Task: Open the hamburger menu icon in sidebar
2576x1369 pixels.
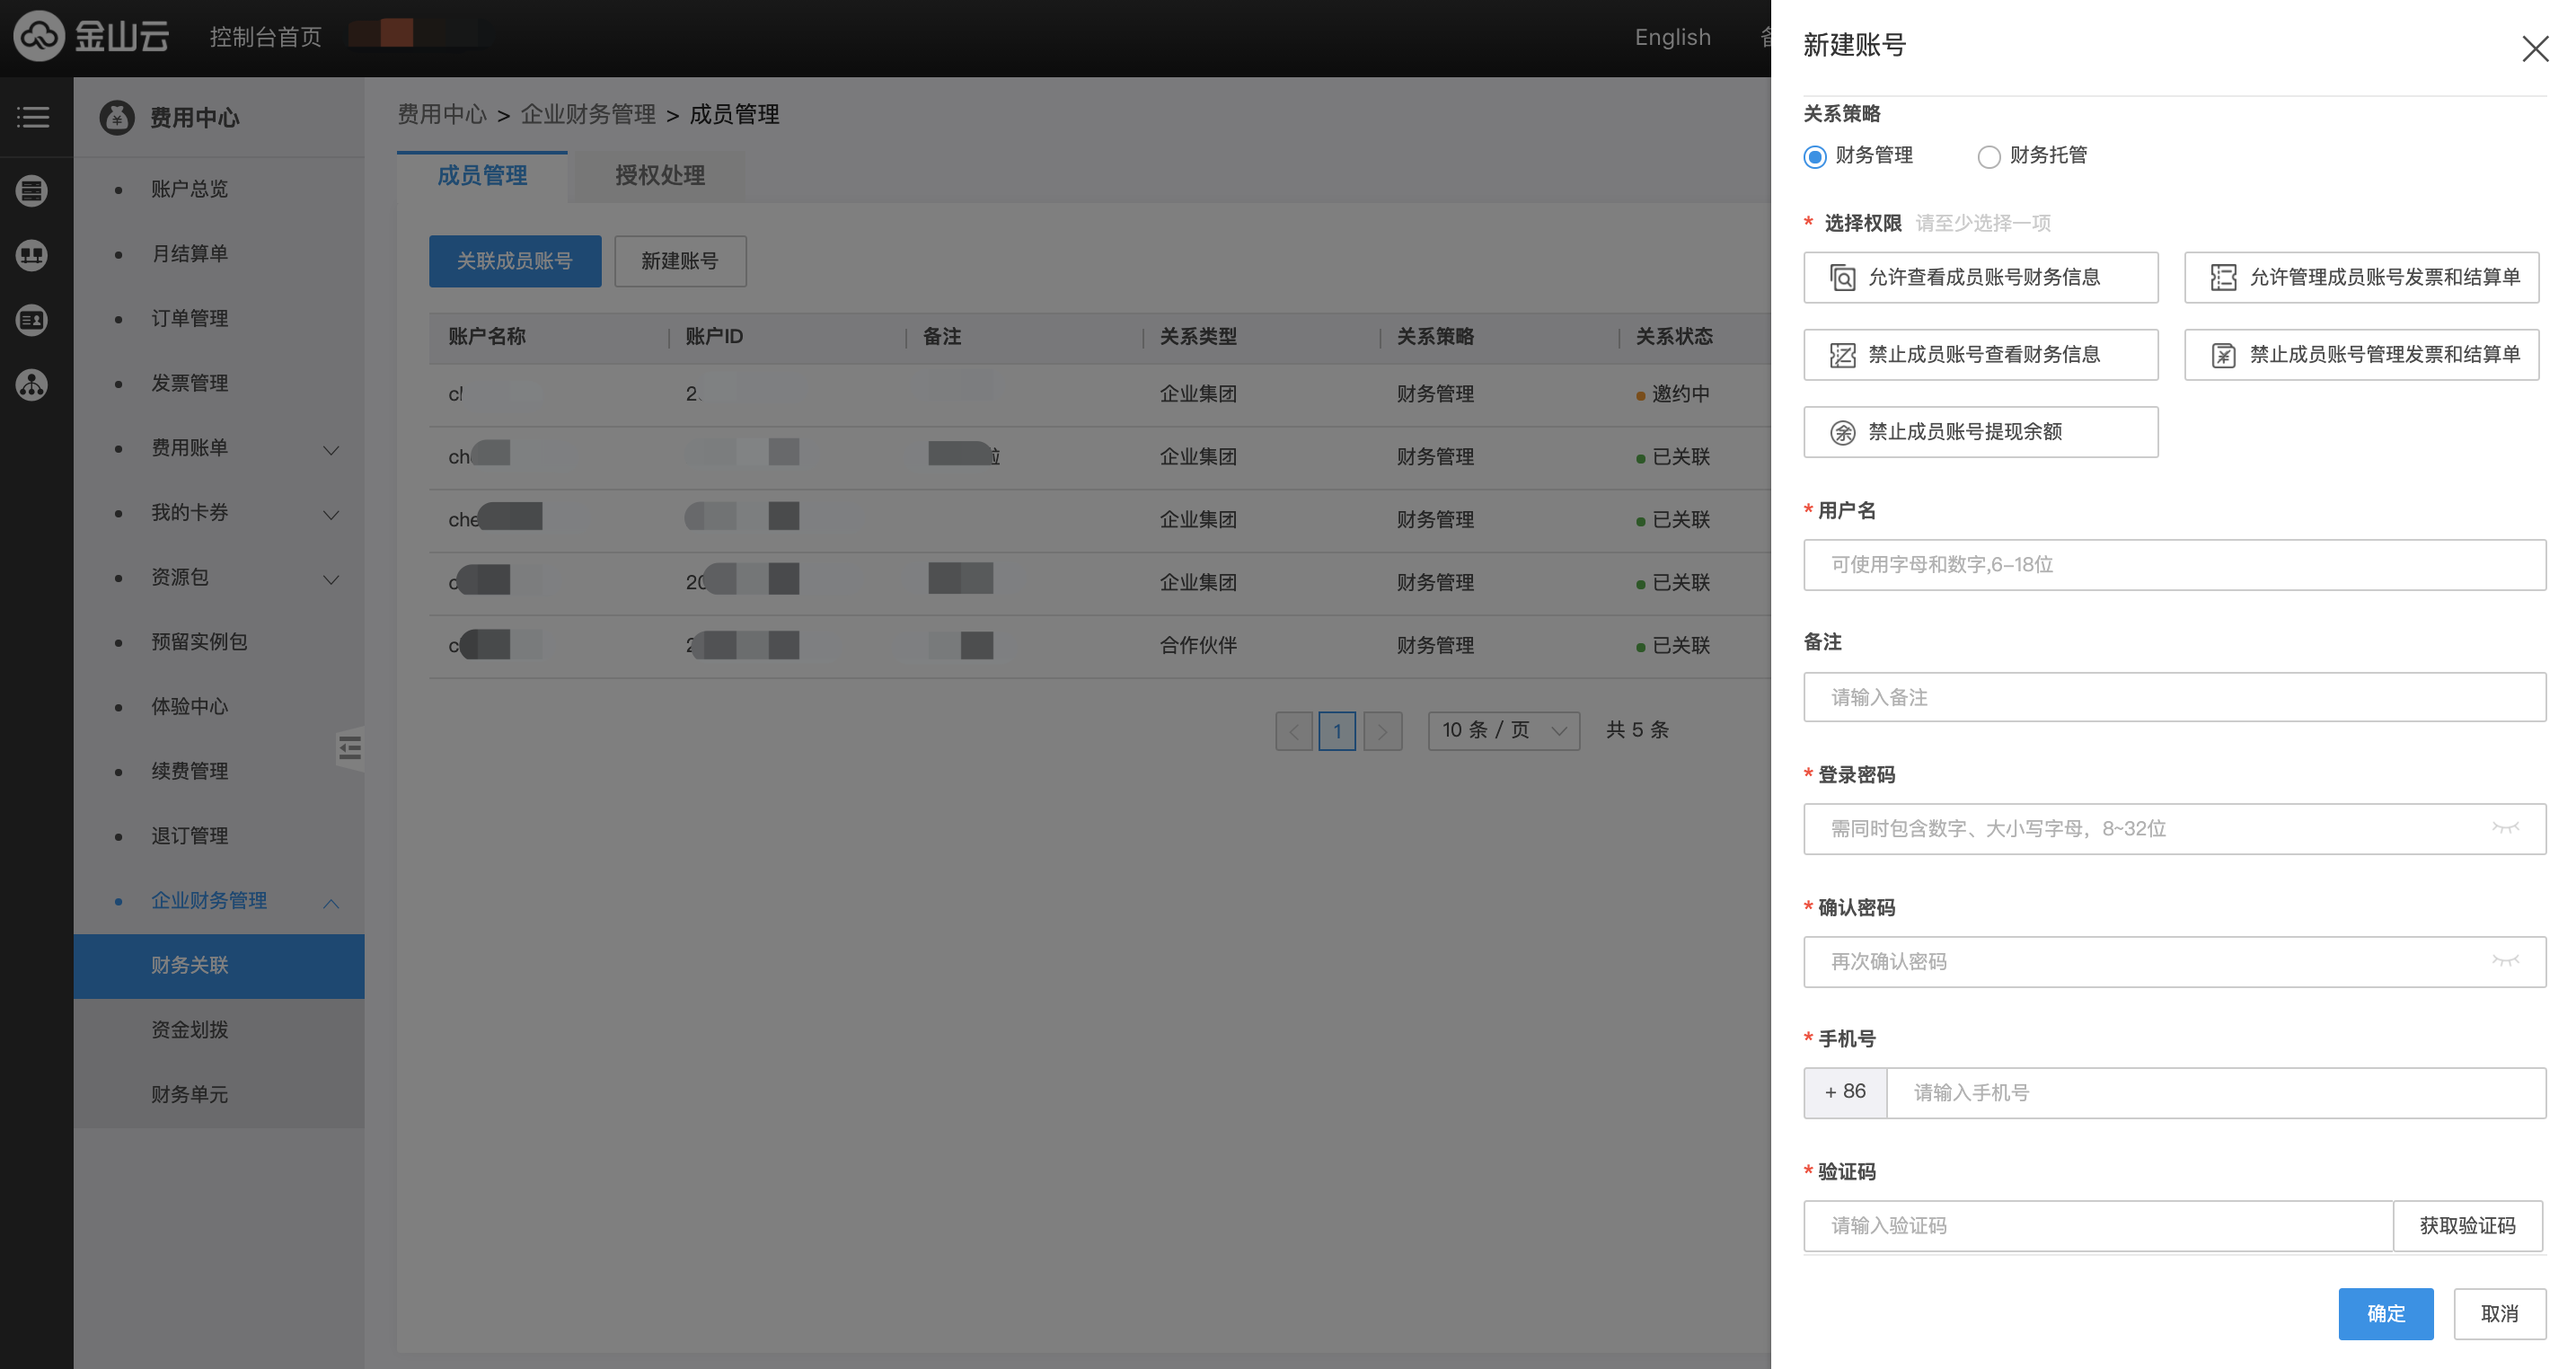Action: click(33, 117)
